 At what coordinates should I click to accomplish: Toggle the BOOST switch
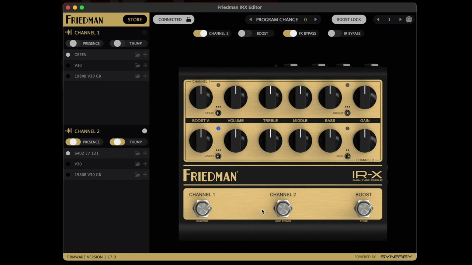tap(244, 33)
